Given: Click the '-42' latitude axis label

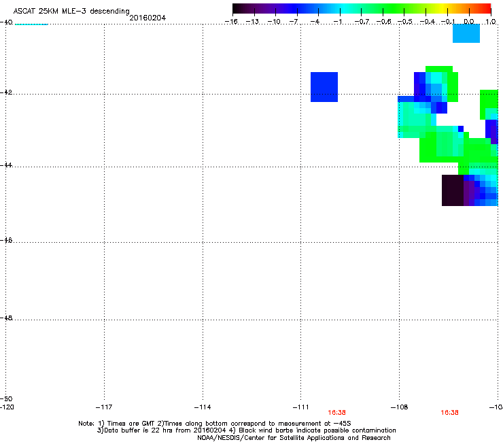Looking at the screenshot, I should (x=6, y=92).
